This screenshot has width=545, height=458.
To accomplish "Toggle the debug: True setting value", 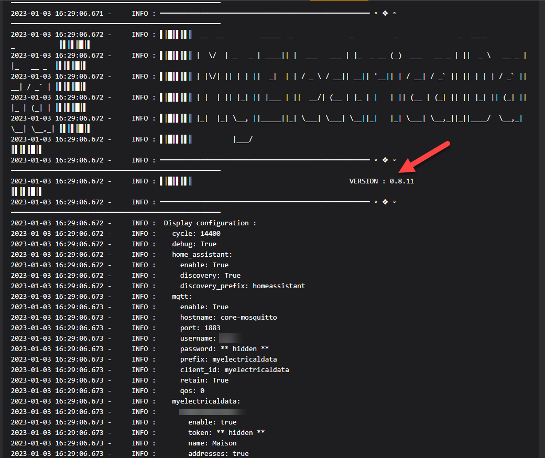I will click(208, 244).
